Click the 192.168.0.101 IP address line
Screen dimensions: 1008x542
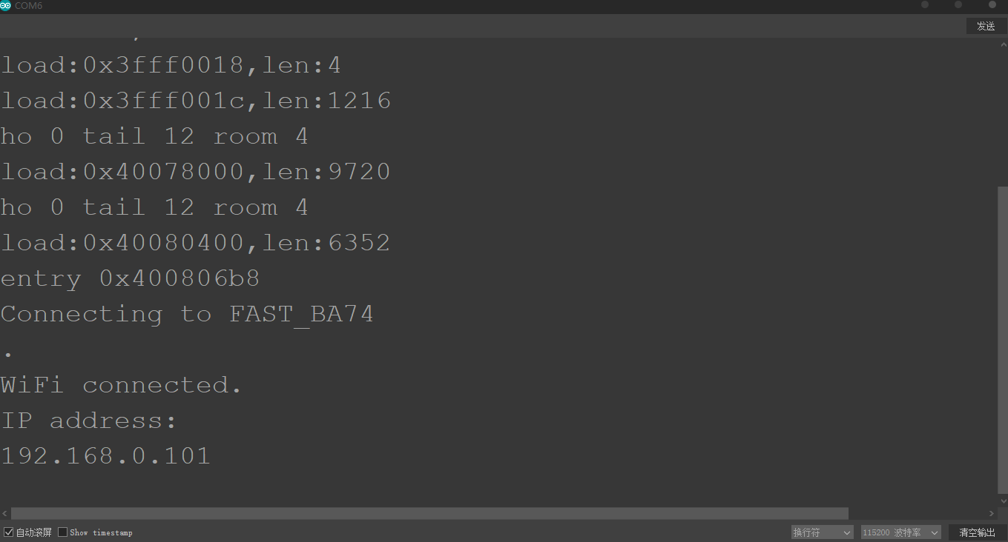tap(105, 455)
